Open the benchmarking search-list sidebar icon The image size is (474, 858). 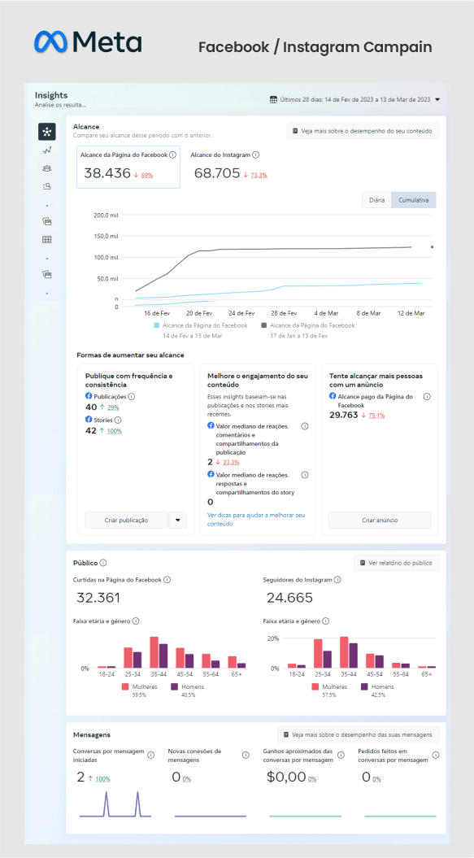(47, 186)
